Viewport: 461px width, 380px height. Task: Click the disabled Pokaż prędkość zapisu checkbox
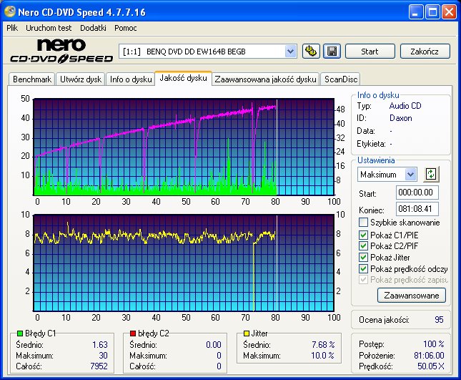[x=363, y=280]
